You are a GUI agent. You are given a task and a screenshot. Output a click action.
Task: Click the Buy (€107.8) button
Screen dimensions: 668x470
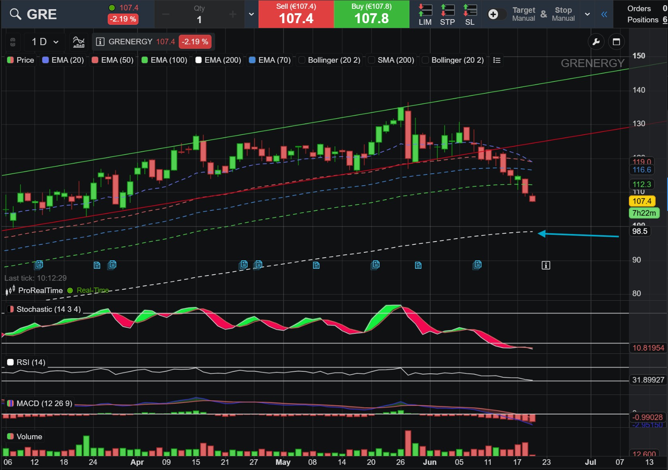372,14
